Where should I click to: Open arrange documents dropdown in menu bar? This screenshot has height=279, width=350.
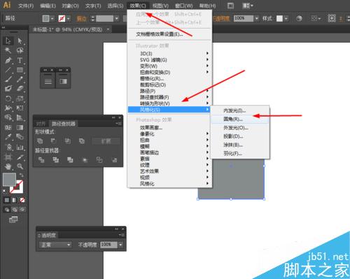coord(248,6)
